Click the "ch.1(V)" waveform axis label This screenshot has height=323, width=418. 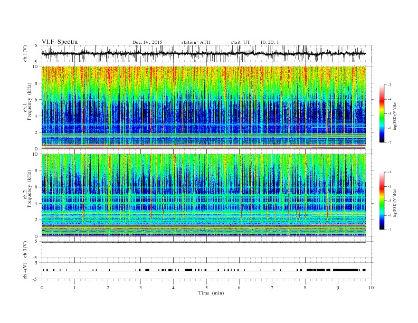click(x=25, y=53)
